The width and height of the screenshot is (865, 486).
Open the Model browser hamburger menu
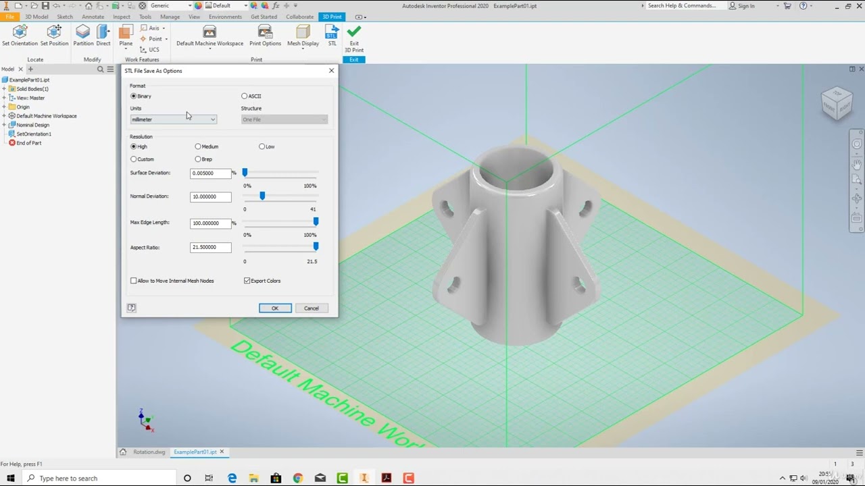[x=110, y=69]
